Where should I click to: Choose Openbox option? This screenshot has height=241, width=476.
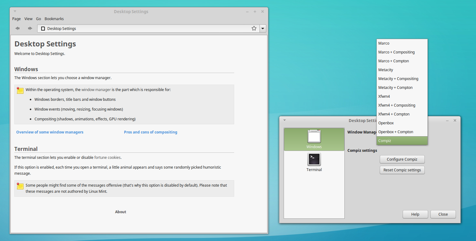(402, 123)
